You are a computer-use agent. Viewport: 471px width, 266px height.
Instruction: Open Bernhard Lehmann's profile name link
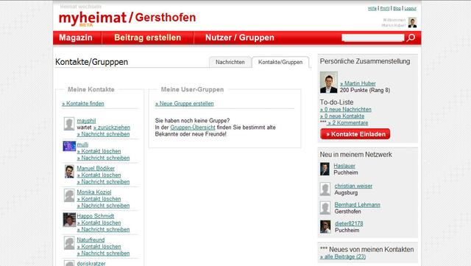point(357,205)
